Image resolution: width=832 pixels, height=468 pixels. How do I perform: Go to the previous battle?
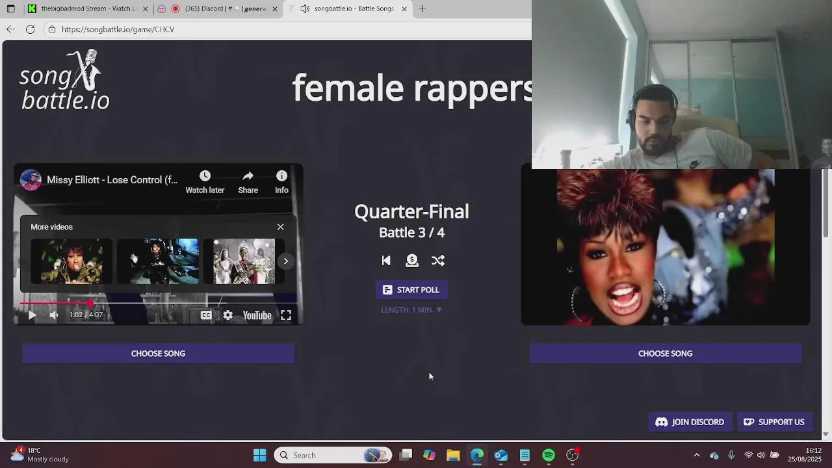click(386, 261)
